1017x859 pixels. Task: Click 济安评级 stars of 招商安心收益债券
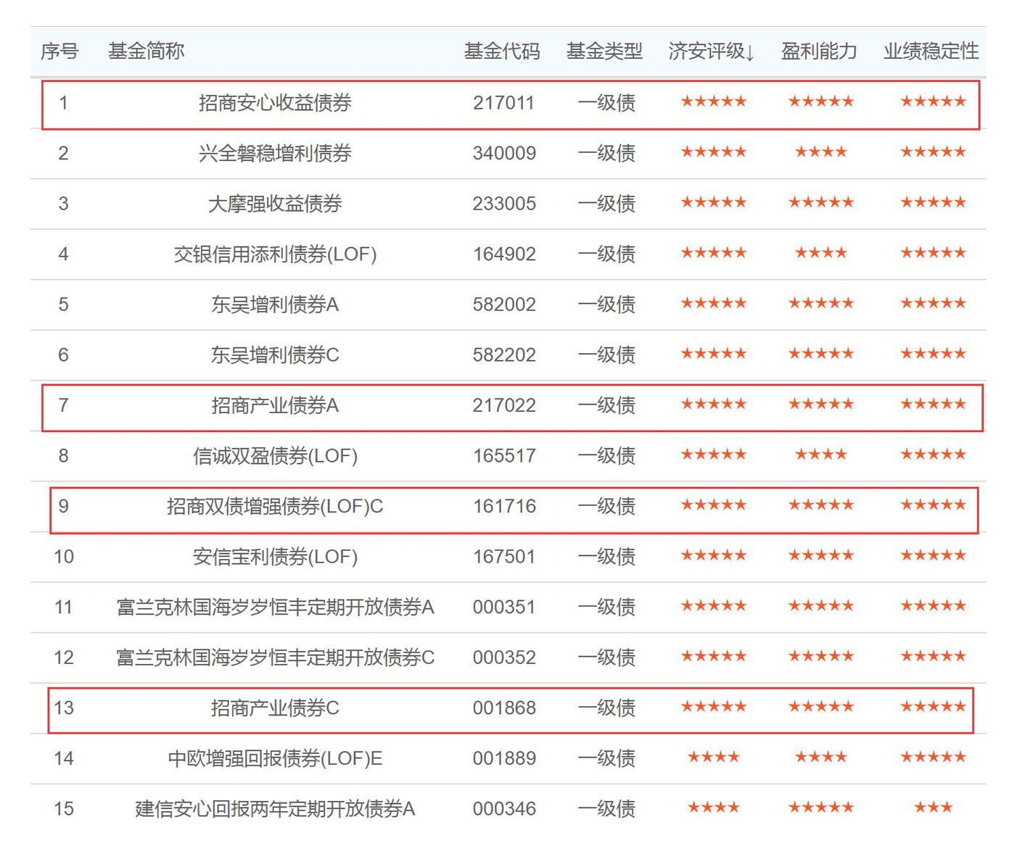713,101
